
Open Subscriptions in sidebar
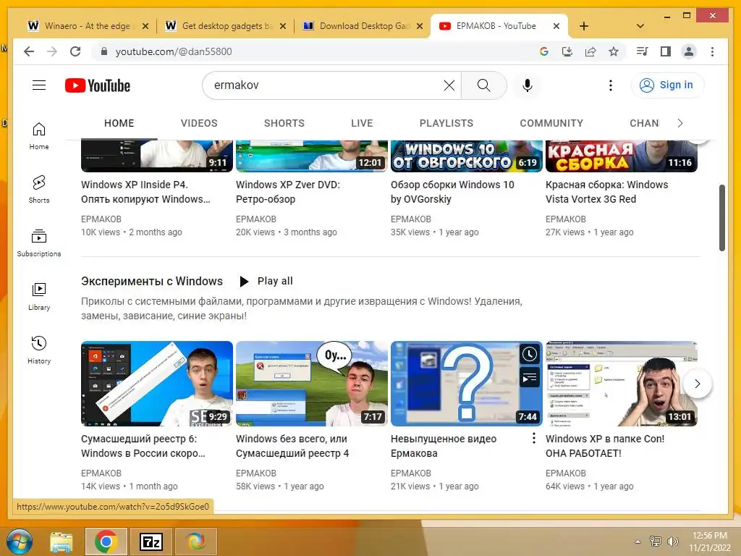coord(39,243)
